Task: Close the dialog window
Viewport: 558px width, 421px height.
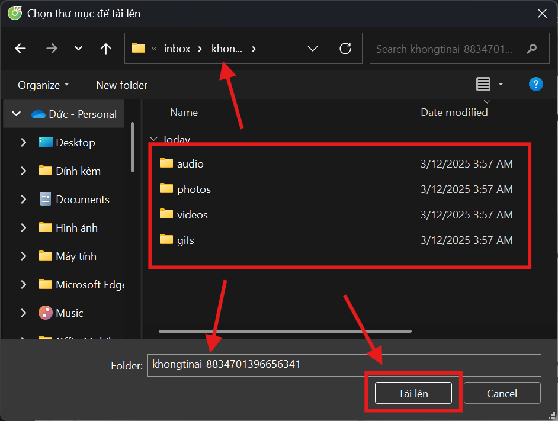Action: 542,14
